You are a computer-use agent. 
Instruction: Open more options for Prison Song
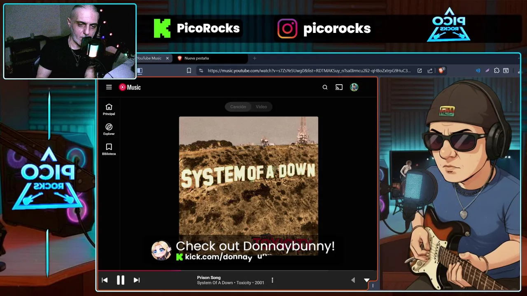click(272, 280)
